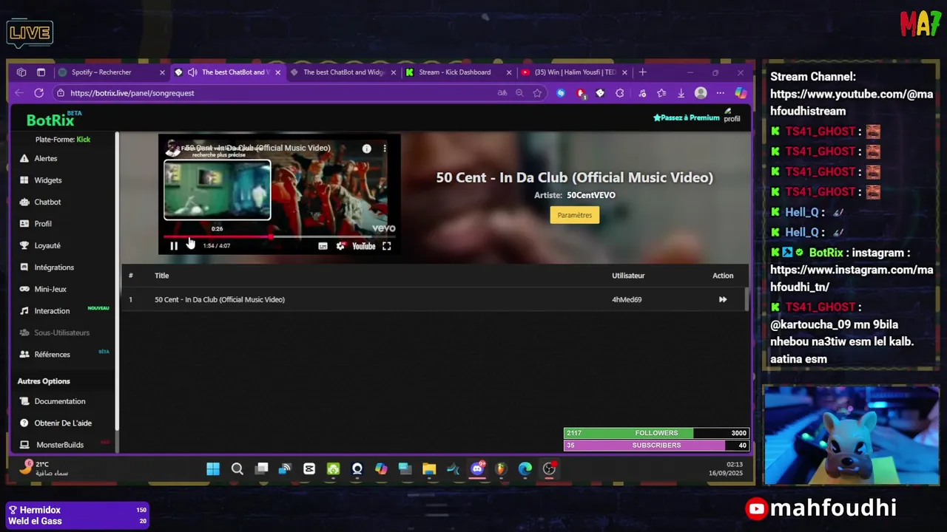947x532 pixels.
Task: Click Passez à Premium link
Action: click(687, 117)
